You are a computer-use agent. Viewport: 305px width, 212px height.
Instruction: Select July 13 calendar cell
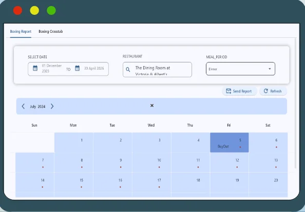click(268, 162)
